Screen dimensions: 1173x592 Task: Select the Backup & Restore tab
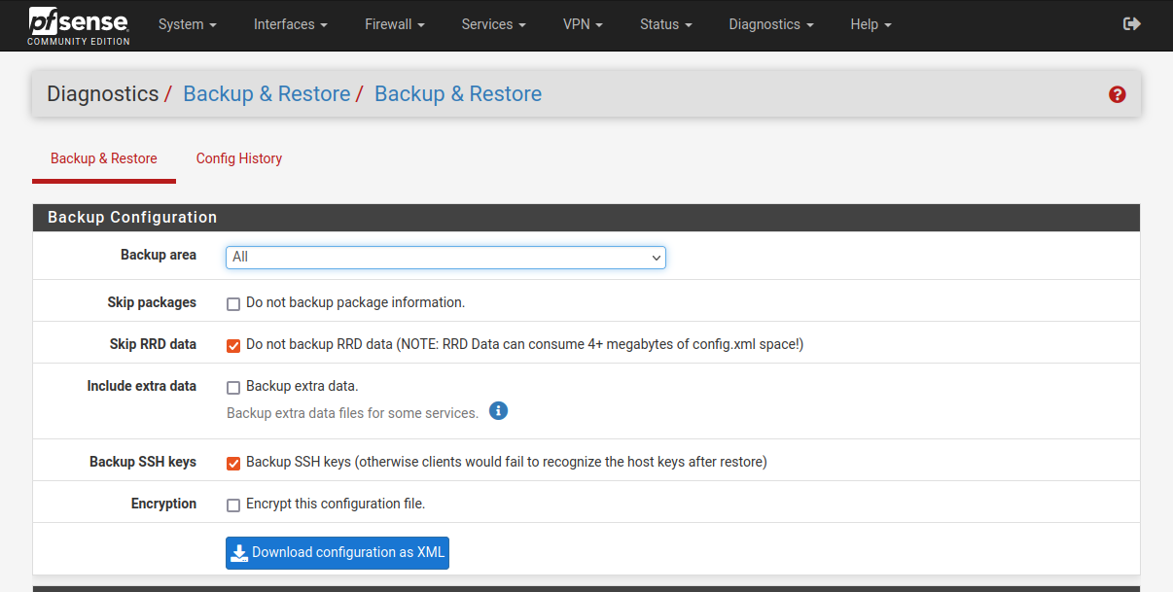tap(104, 158)
